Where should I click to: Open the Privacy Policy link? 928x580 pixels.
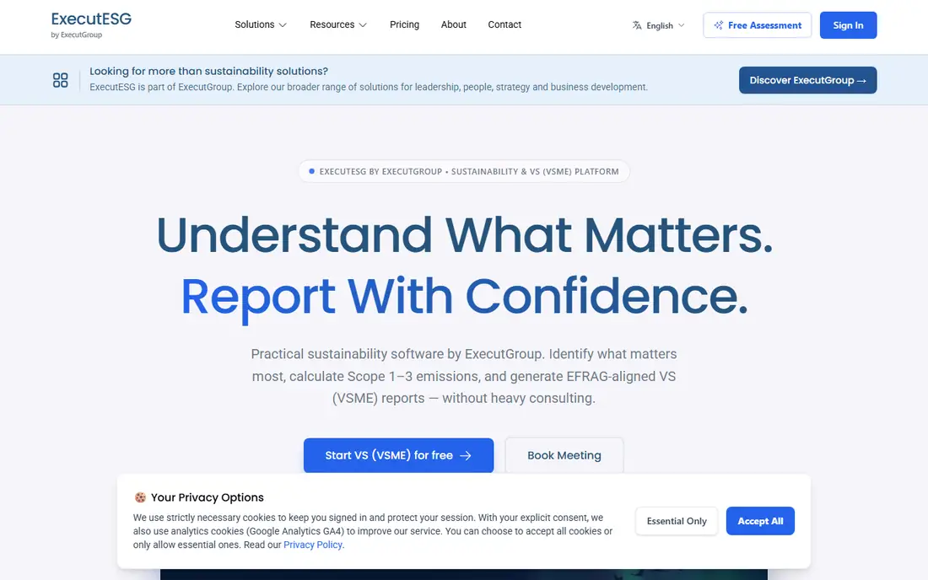312,545
